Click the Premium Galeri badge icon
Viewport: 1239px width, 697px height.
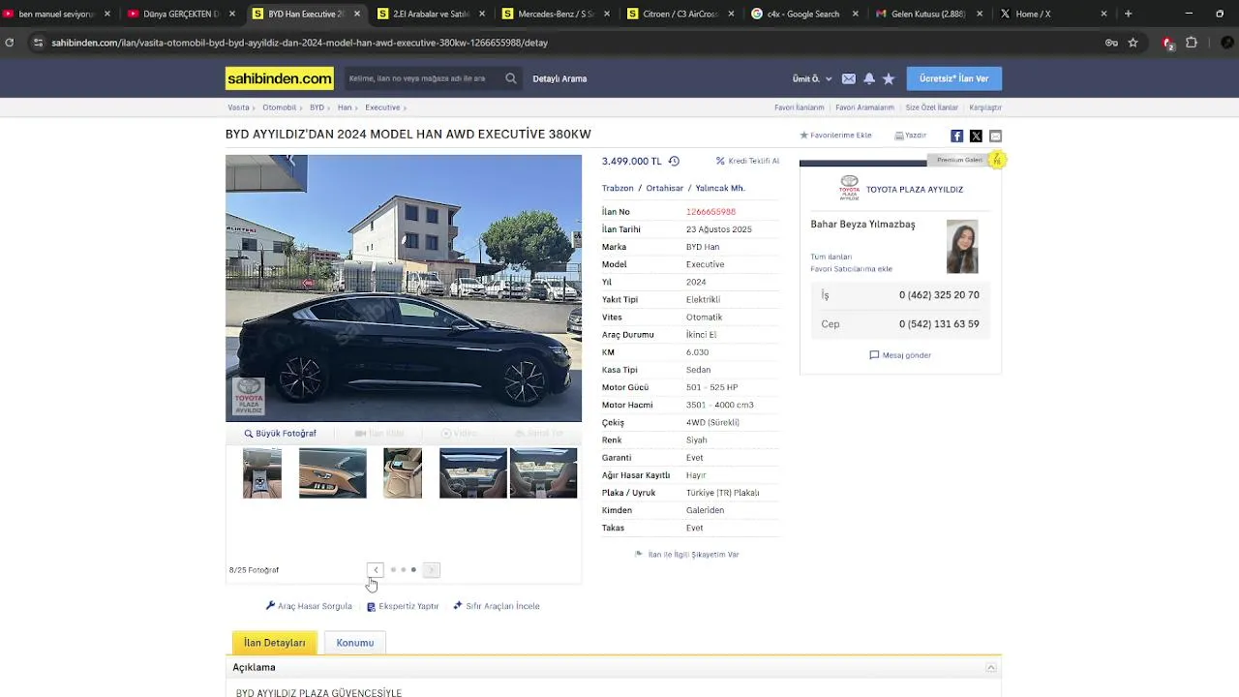tap(997, 160)
